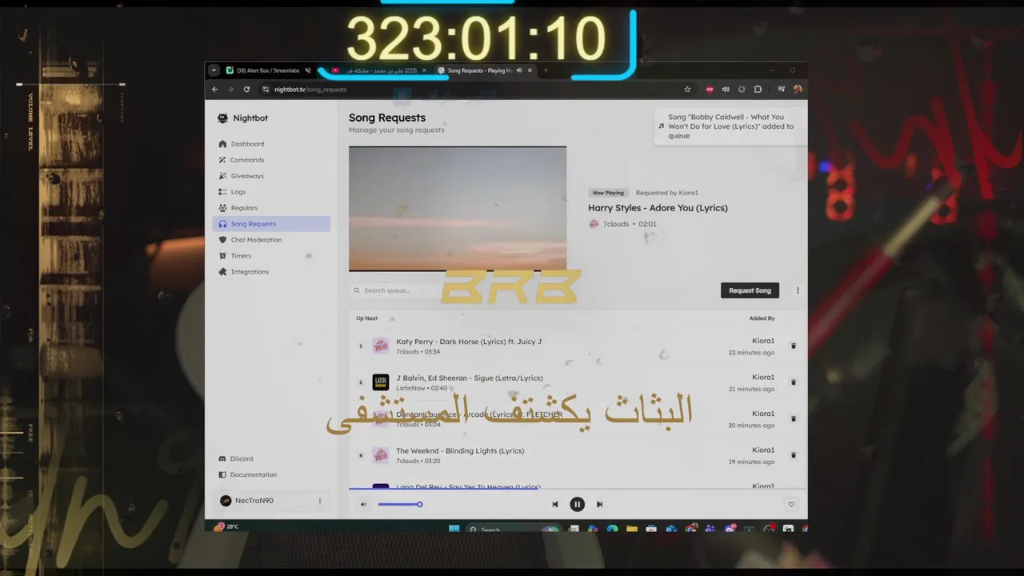Switch to the Alert Box Streamlabs tab
This screenshot has width=1024, height=576.
click(267, 70)
